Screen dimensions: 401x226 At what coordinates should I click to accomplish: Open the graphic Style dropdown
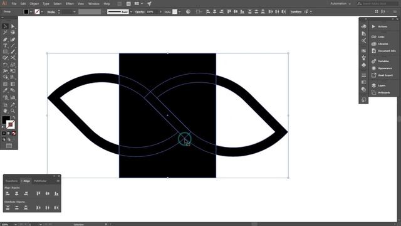[180, 12]
